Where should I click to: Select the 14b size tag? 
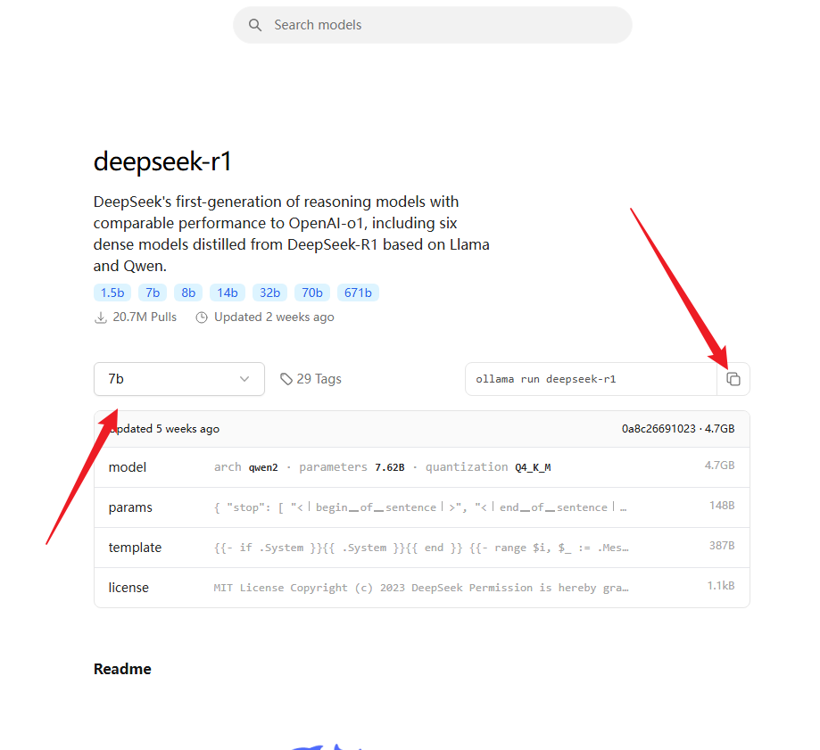tap(228, 293)
